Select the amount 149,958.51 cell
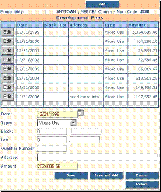161x192 pixels. pos(143,87)
